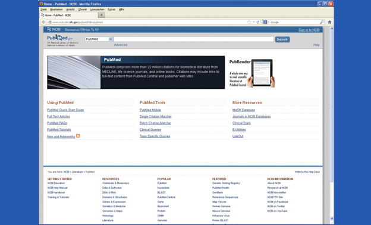Open the PubMed database dropdown
Screen dimensions: 371x225
click(x=99, y=39)
